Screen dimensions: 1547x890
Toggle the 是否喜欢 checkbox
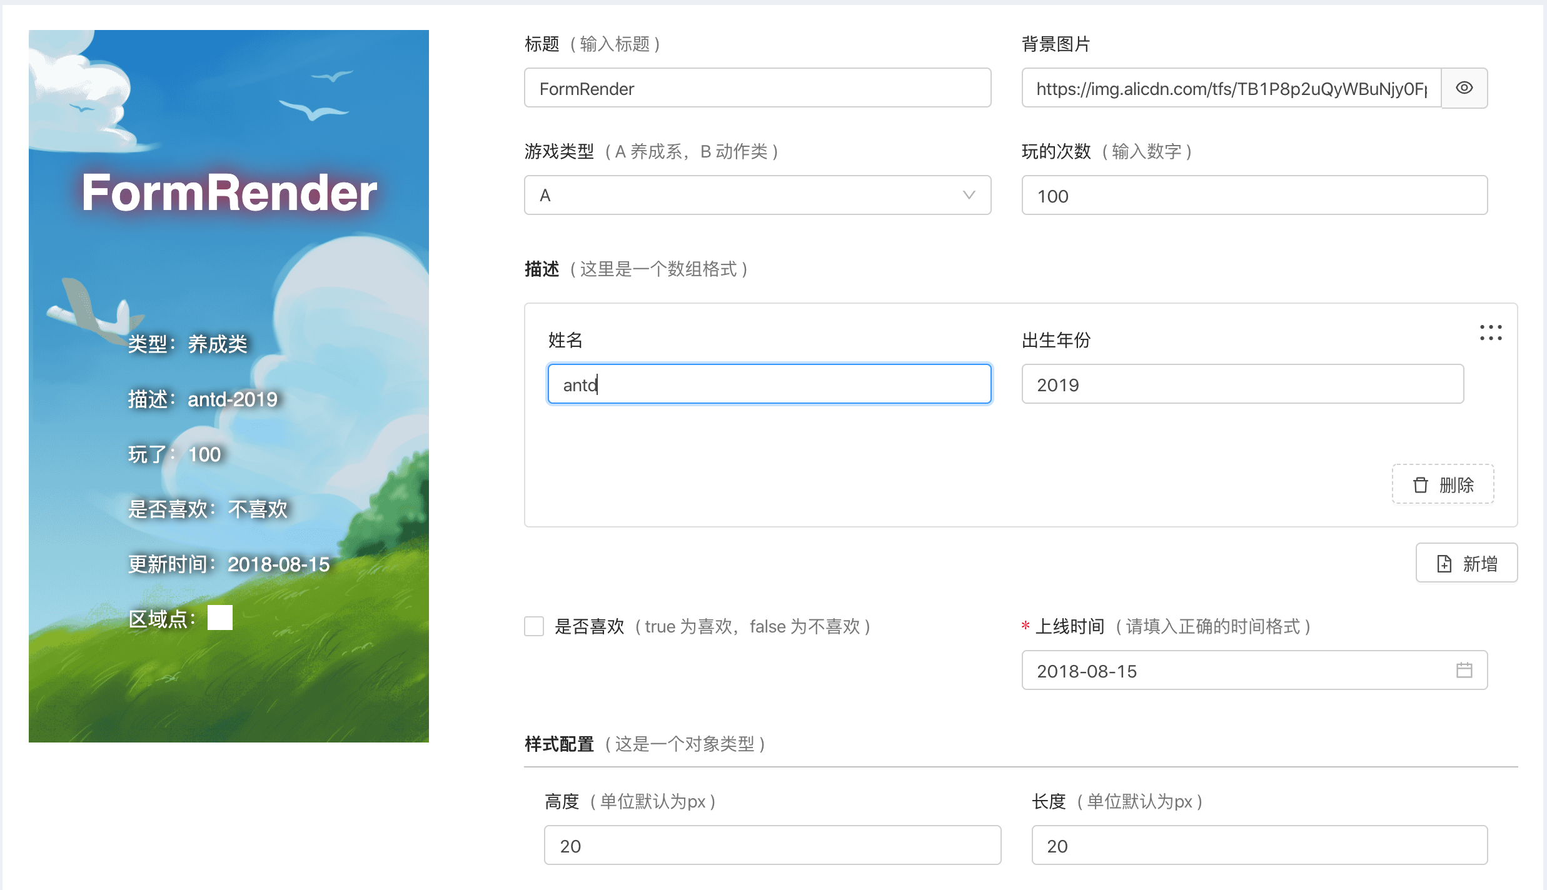pyautogui.click(x=534, y=626)
